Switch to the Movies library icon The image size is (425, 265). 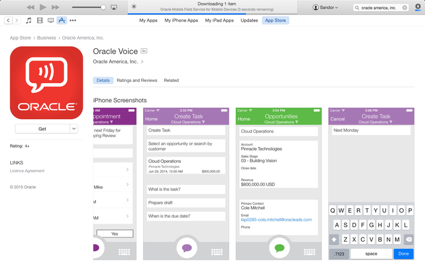[x=40, y=20]
